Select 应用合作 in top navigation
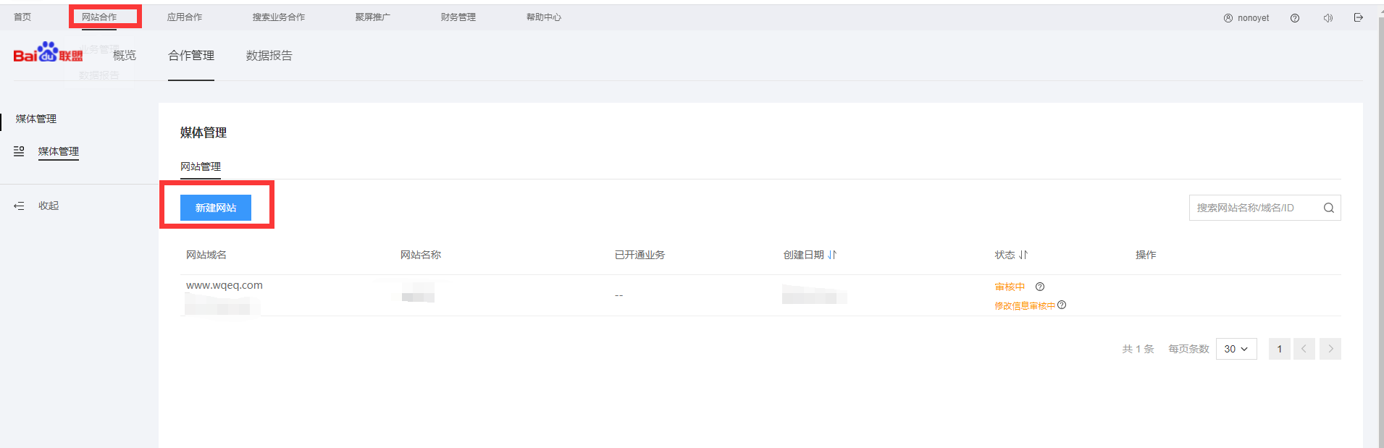The image size is (1384, 448). click(x=185, y=17)
